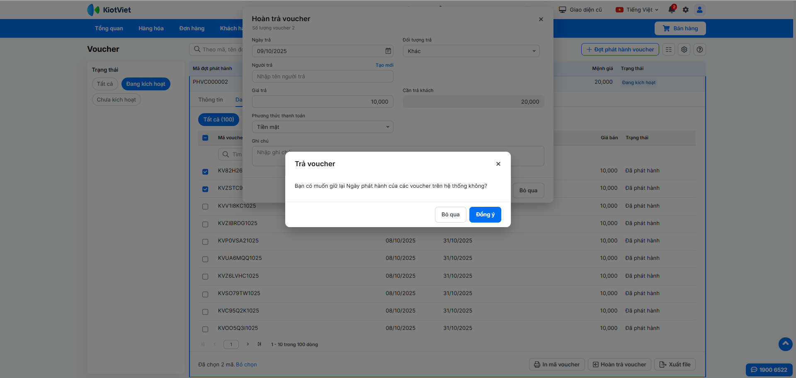Screen dimensions: 796x378
Task: Open the 1900 6522 support chat
Action: (769, 370)
